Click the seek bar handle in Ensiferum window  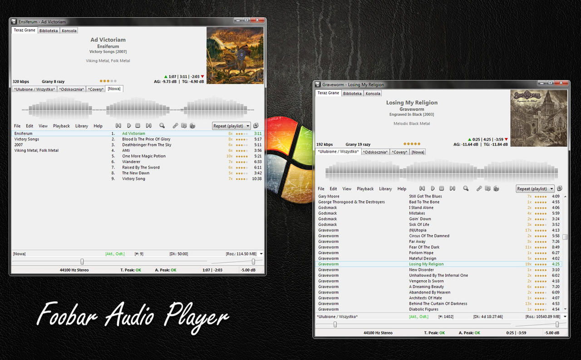pos(82,261)
